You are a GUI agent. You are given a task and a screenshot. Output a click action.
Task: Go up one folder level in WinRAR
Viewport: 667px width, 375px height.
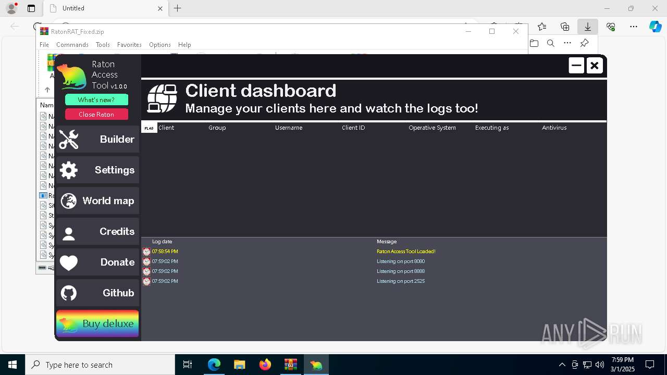tap(47, 90)
